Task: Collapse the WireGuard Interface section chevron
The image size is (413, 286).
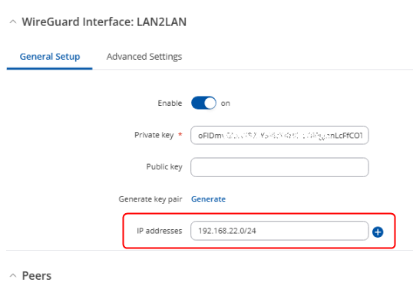Action: 13,21
